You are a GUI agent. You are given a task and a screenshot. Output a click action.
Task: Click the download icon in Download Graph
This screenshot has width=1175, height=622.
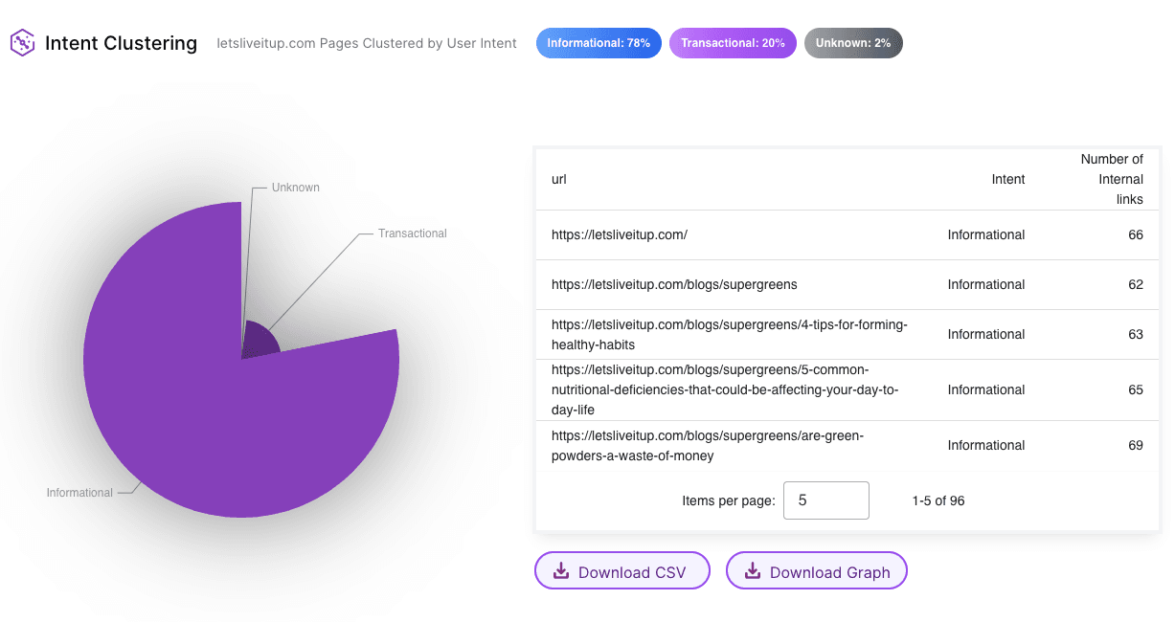pyautogui.click(x=753, y=571)
